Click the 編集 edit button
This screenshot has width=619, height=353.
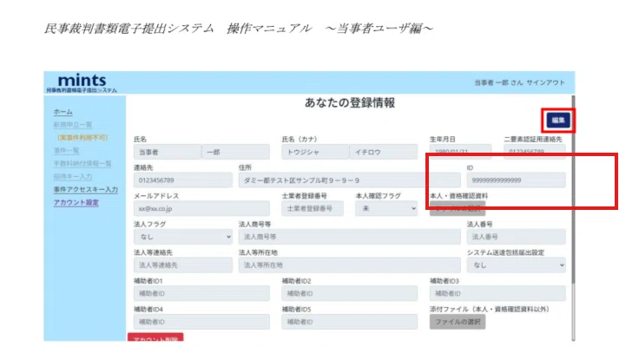[x=558, y=121]
